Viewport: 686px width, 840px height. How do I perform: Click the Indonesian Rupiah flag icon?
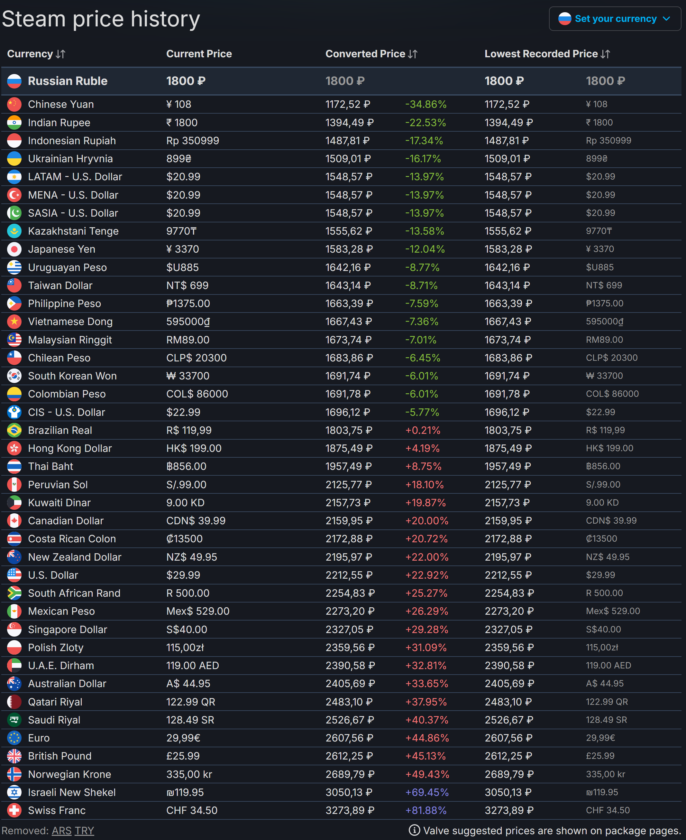pyautogui.click(x=14, y=141)
